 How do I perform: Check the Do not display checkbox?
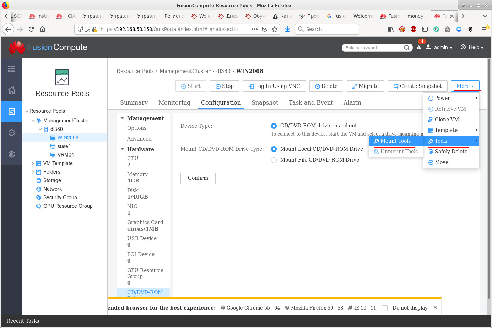[x=385, y=308]
